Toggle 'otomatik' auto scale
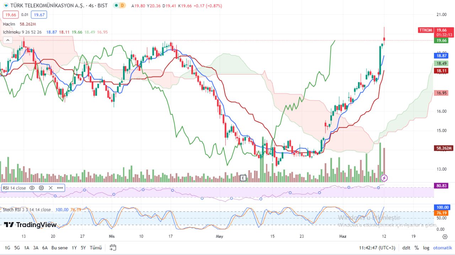Viewport: 455px width, 255px height. 443,248
